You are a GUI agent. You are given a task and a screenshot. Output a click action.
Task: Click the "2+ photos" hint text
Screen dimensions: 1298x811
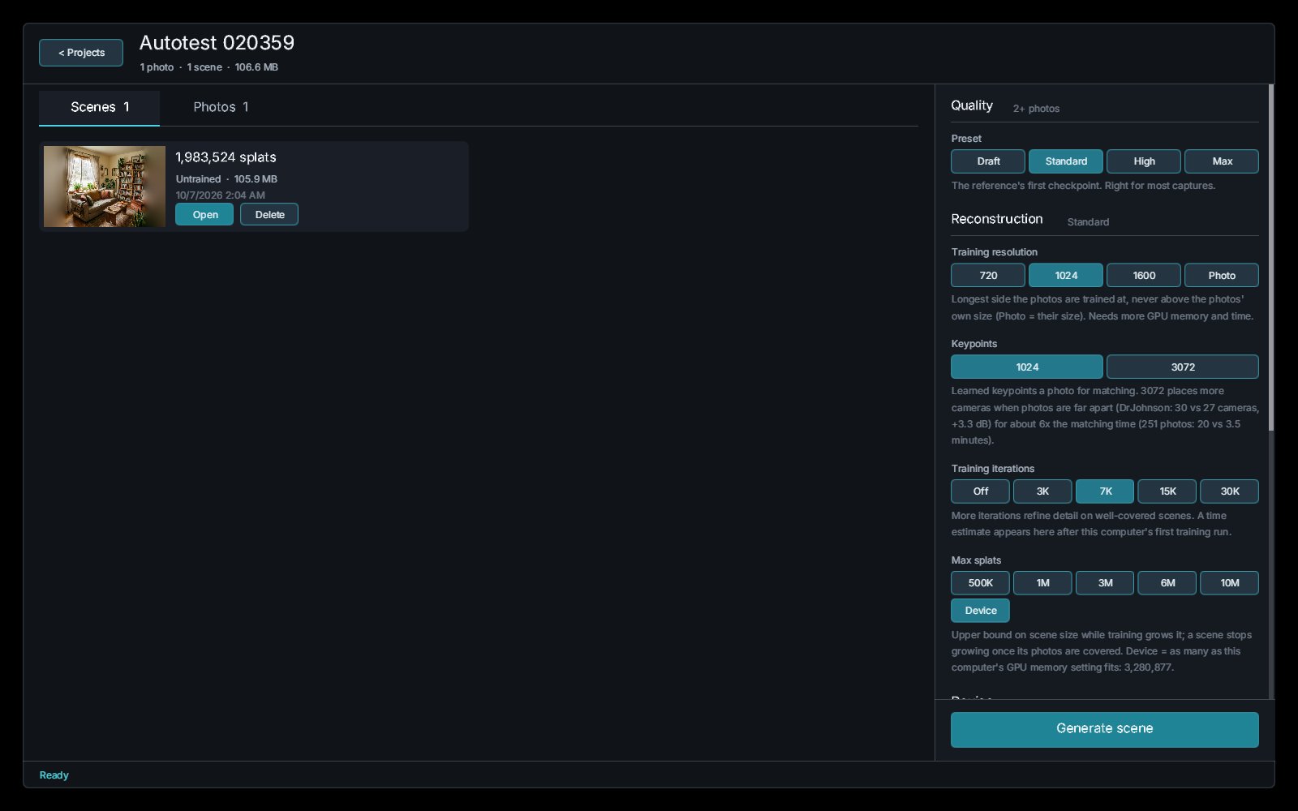point(1036,109)
